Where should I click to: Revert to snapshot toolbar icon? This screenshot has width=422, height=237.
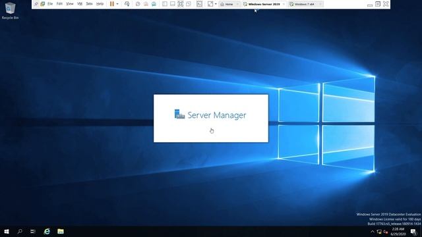[x=146, y=4]
